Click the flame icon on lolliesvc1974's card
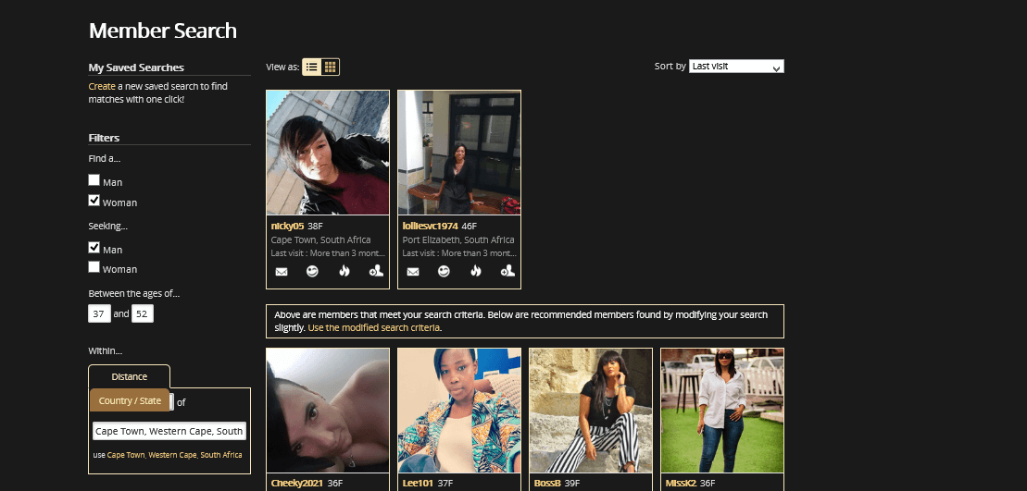This screenshot has width=1027, height=491. pyautogui.click(x=476, y=271)
